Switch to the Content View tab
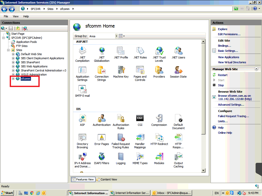 click(x=107, y=179)
